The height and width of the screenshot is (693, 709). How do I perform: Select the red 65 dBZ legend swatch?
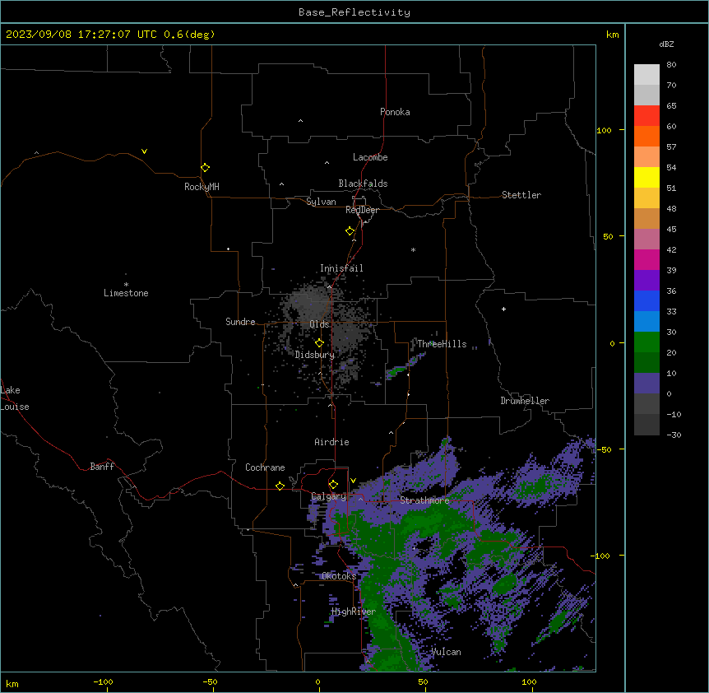(x=646, y=115)
